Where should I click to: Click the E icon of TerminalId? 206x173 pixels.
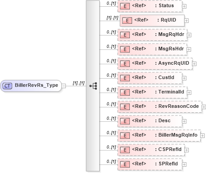(125, 93)
